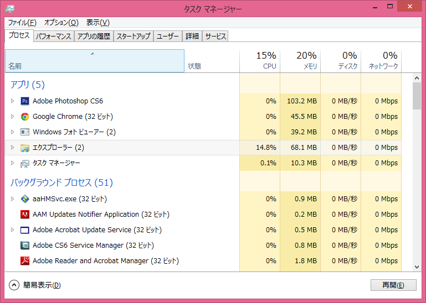This screenshot has height=303, width=426.
Task: Open the 表示(V) menu
Action: coord(98,23)
